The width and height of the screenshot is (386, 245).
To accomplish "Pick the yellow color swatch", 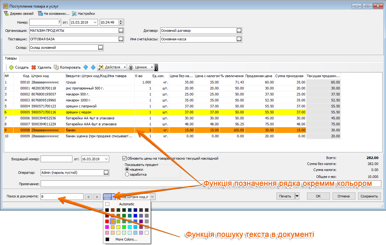I will click(118, 227).
